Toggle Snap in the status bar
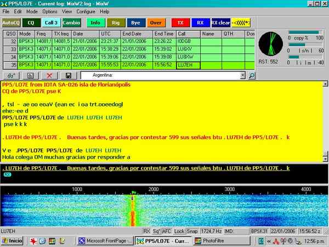The image size is (329, 247). point(192,231)
